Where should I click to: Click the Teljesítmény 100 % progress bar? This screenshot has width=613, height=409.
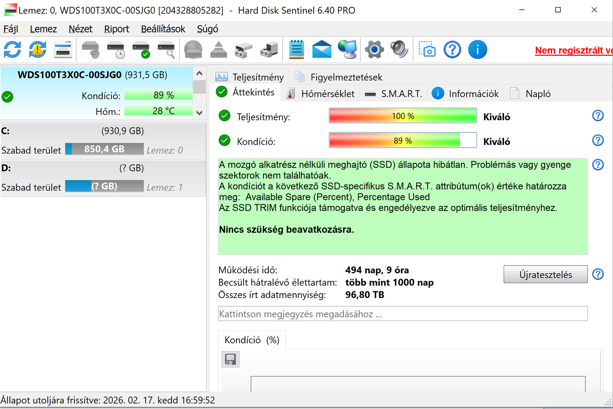[403, 116]
